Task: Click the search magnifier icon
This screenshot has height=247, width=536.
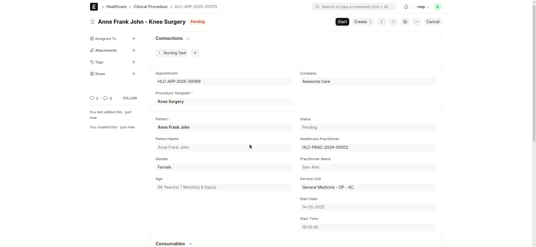Action: [317, 7]
